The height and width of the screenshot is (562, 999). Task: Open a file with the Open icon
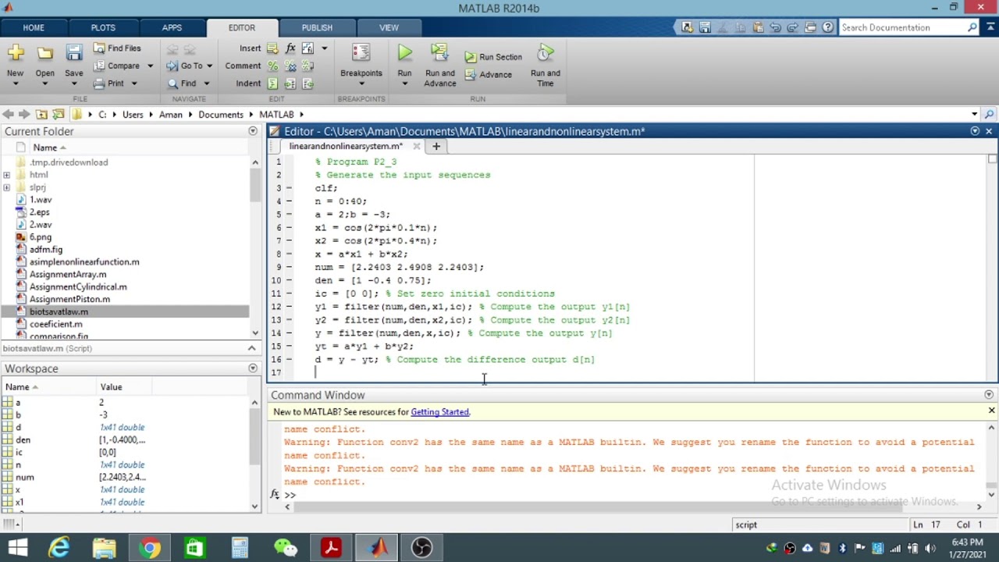click(x=44, y=53)
